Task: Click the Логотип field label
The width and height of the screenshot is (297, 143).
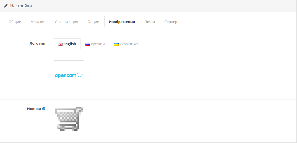Action: pos(37,44)
